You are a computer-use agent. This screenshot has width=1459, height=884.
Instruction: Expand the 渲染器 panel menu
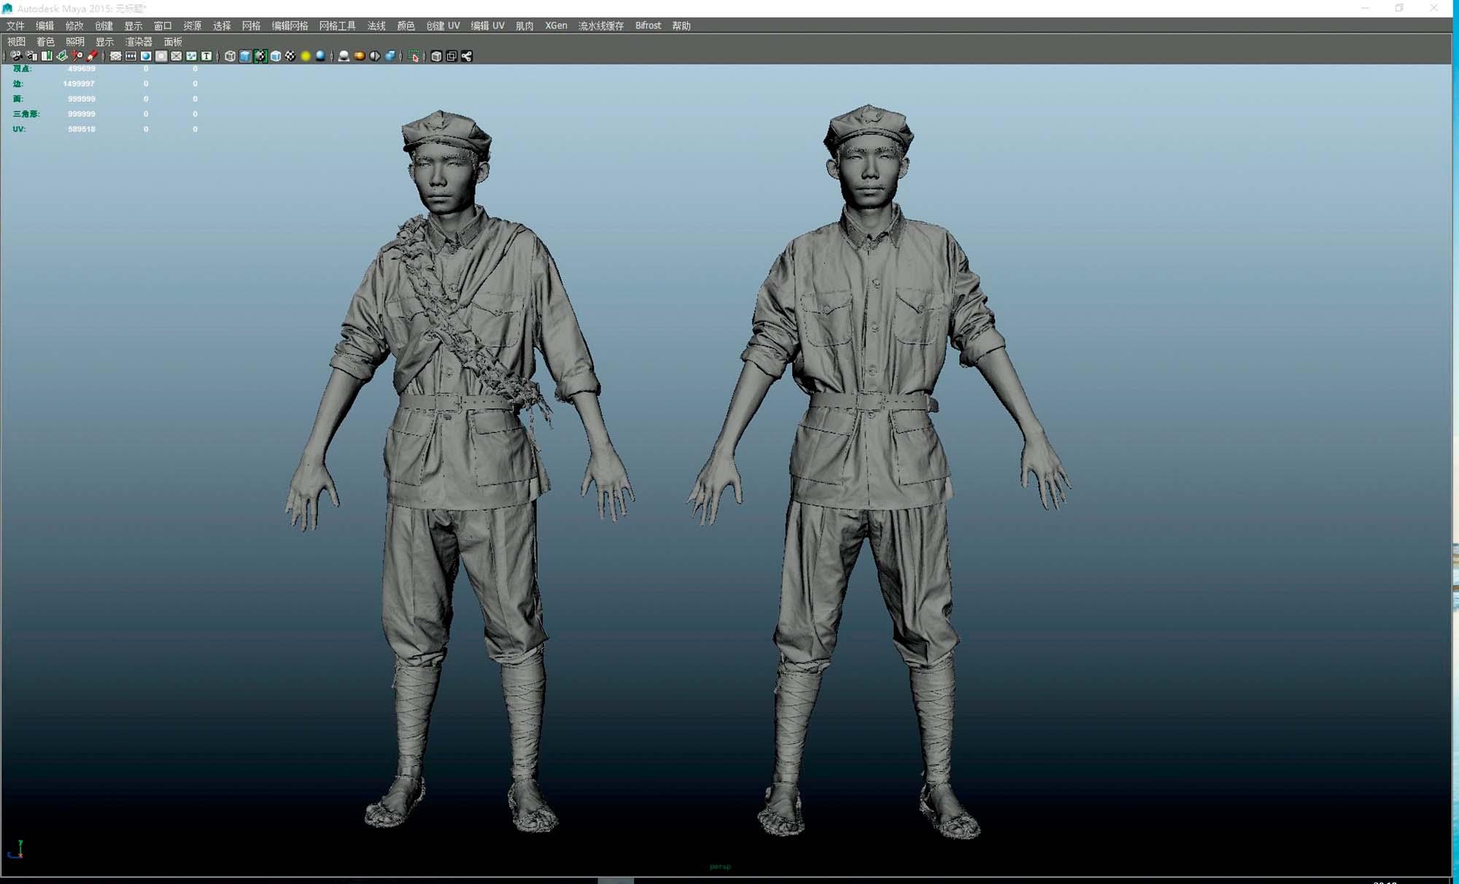coord(139,42)
